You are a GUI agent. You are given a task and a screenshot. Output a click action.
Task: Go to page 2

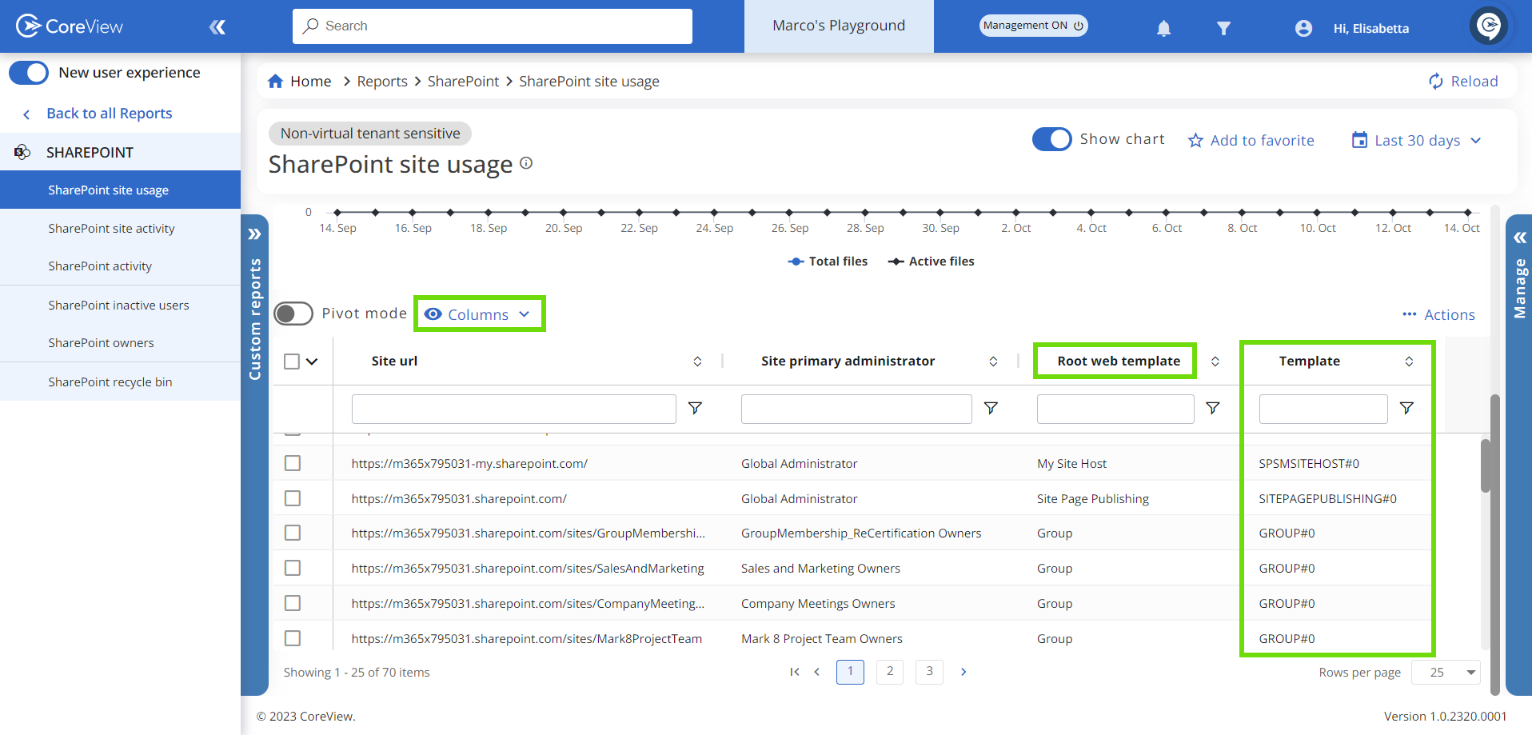pyautogui.click(x=890, y=672)
